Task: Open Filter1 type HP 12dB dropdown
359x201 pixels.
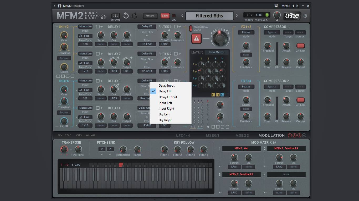Action: pyautogui.click(x=147, y=44)
